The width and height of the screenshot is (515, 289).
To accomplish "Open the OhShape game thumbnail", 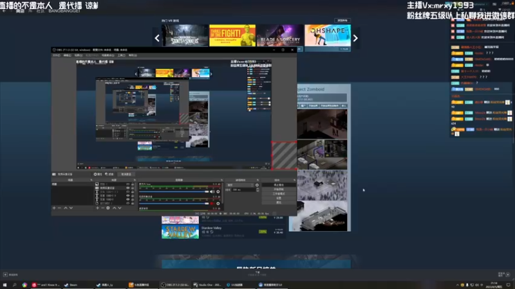I will pos(328,35).
